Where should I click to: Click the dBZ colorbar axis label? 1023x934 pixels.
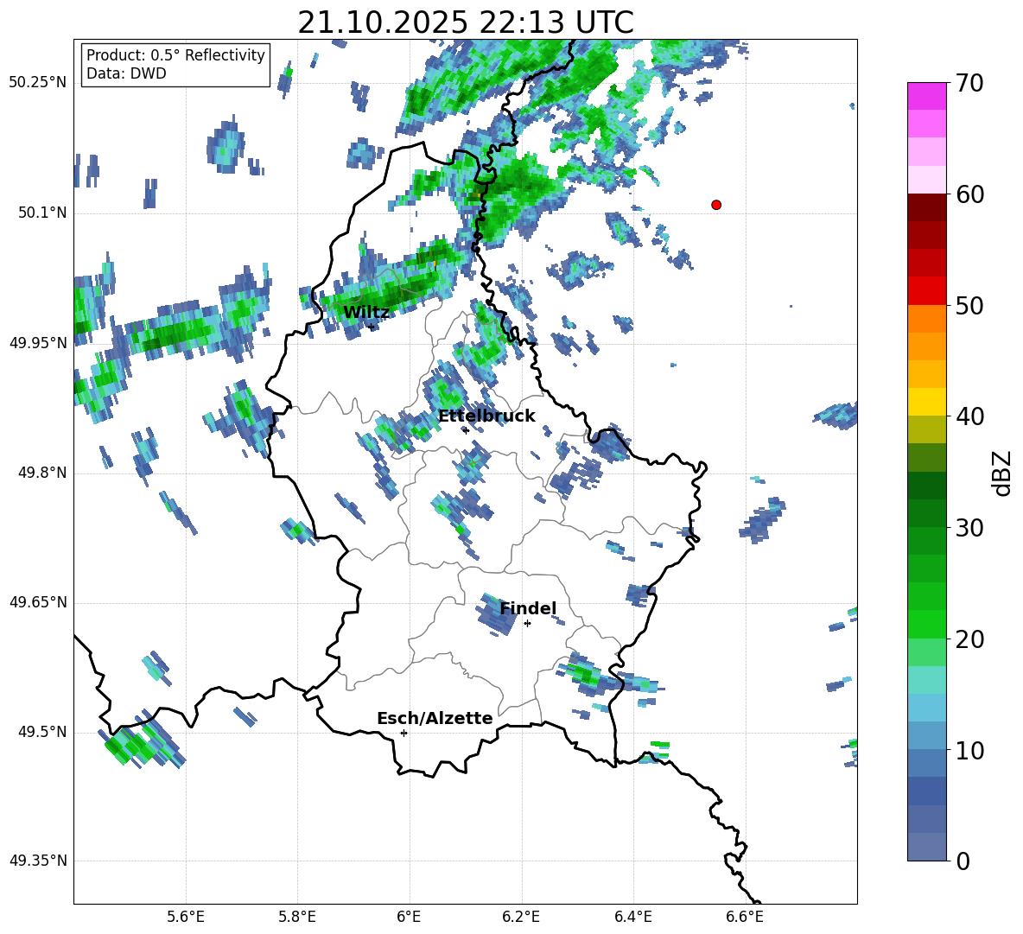[x=1001, y=473]
